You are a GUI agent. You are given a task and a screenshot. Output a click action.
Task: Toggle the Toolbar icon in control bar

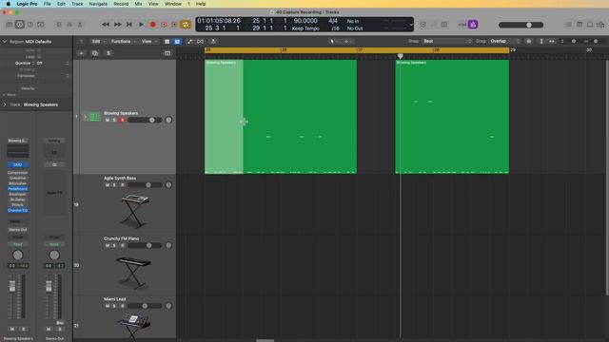pyautogui.click(x=41, y=25)
